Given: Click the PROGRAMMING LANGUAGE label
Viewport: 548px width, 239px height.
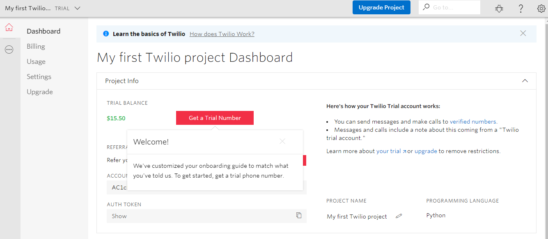Looking at the screenshot, I should [463, 201].
